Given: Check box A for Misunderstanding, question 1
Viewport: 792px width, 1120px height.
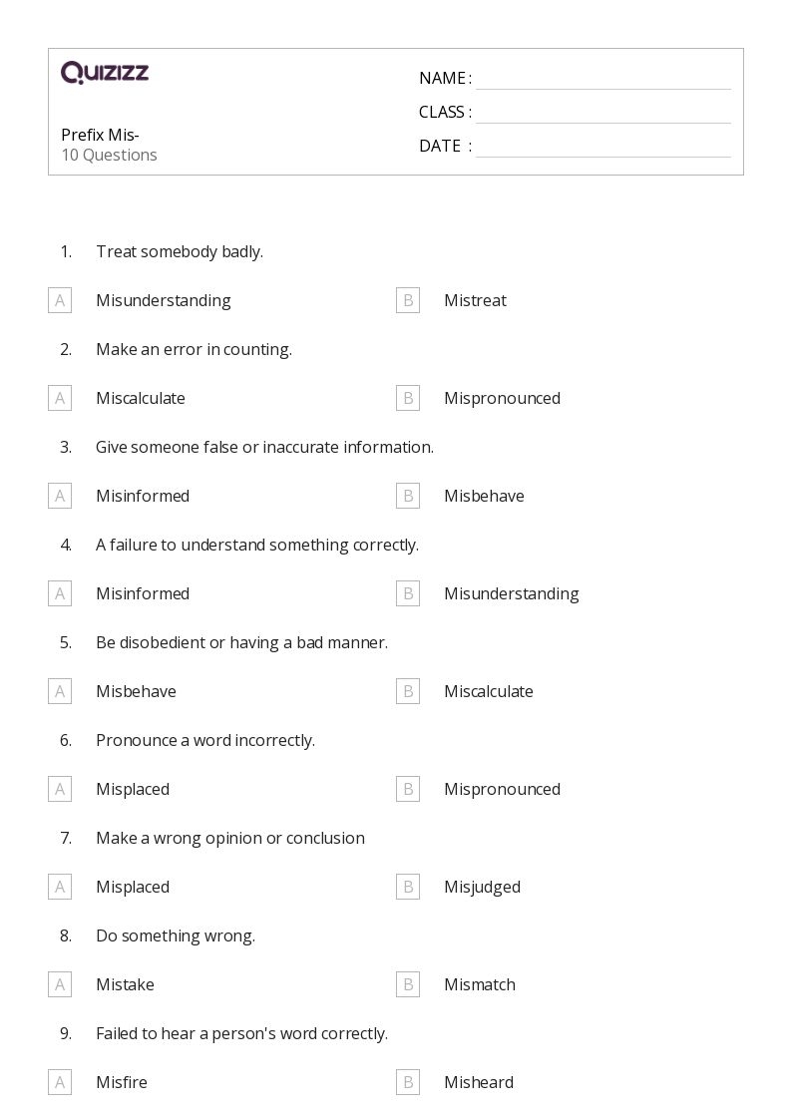Looking at the screenshot, I should [60, 300].
